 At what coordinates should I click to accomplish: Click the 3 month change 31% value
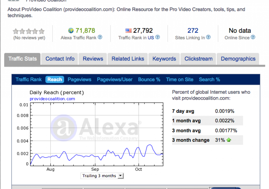click(x=220, y=140)
